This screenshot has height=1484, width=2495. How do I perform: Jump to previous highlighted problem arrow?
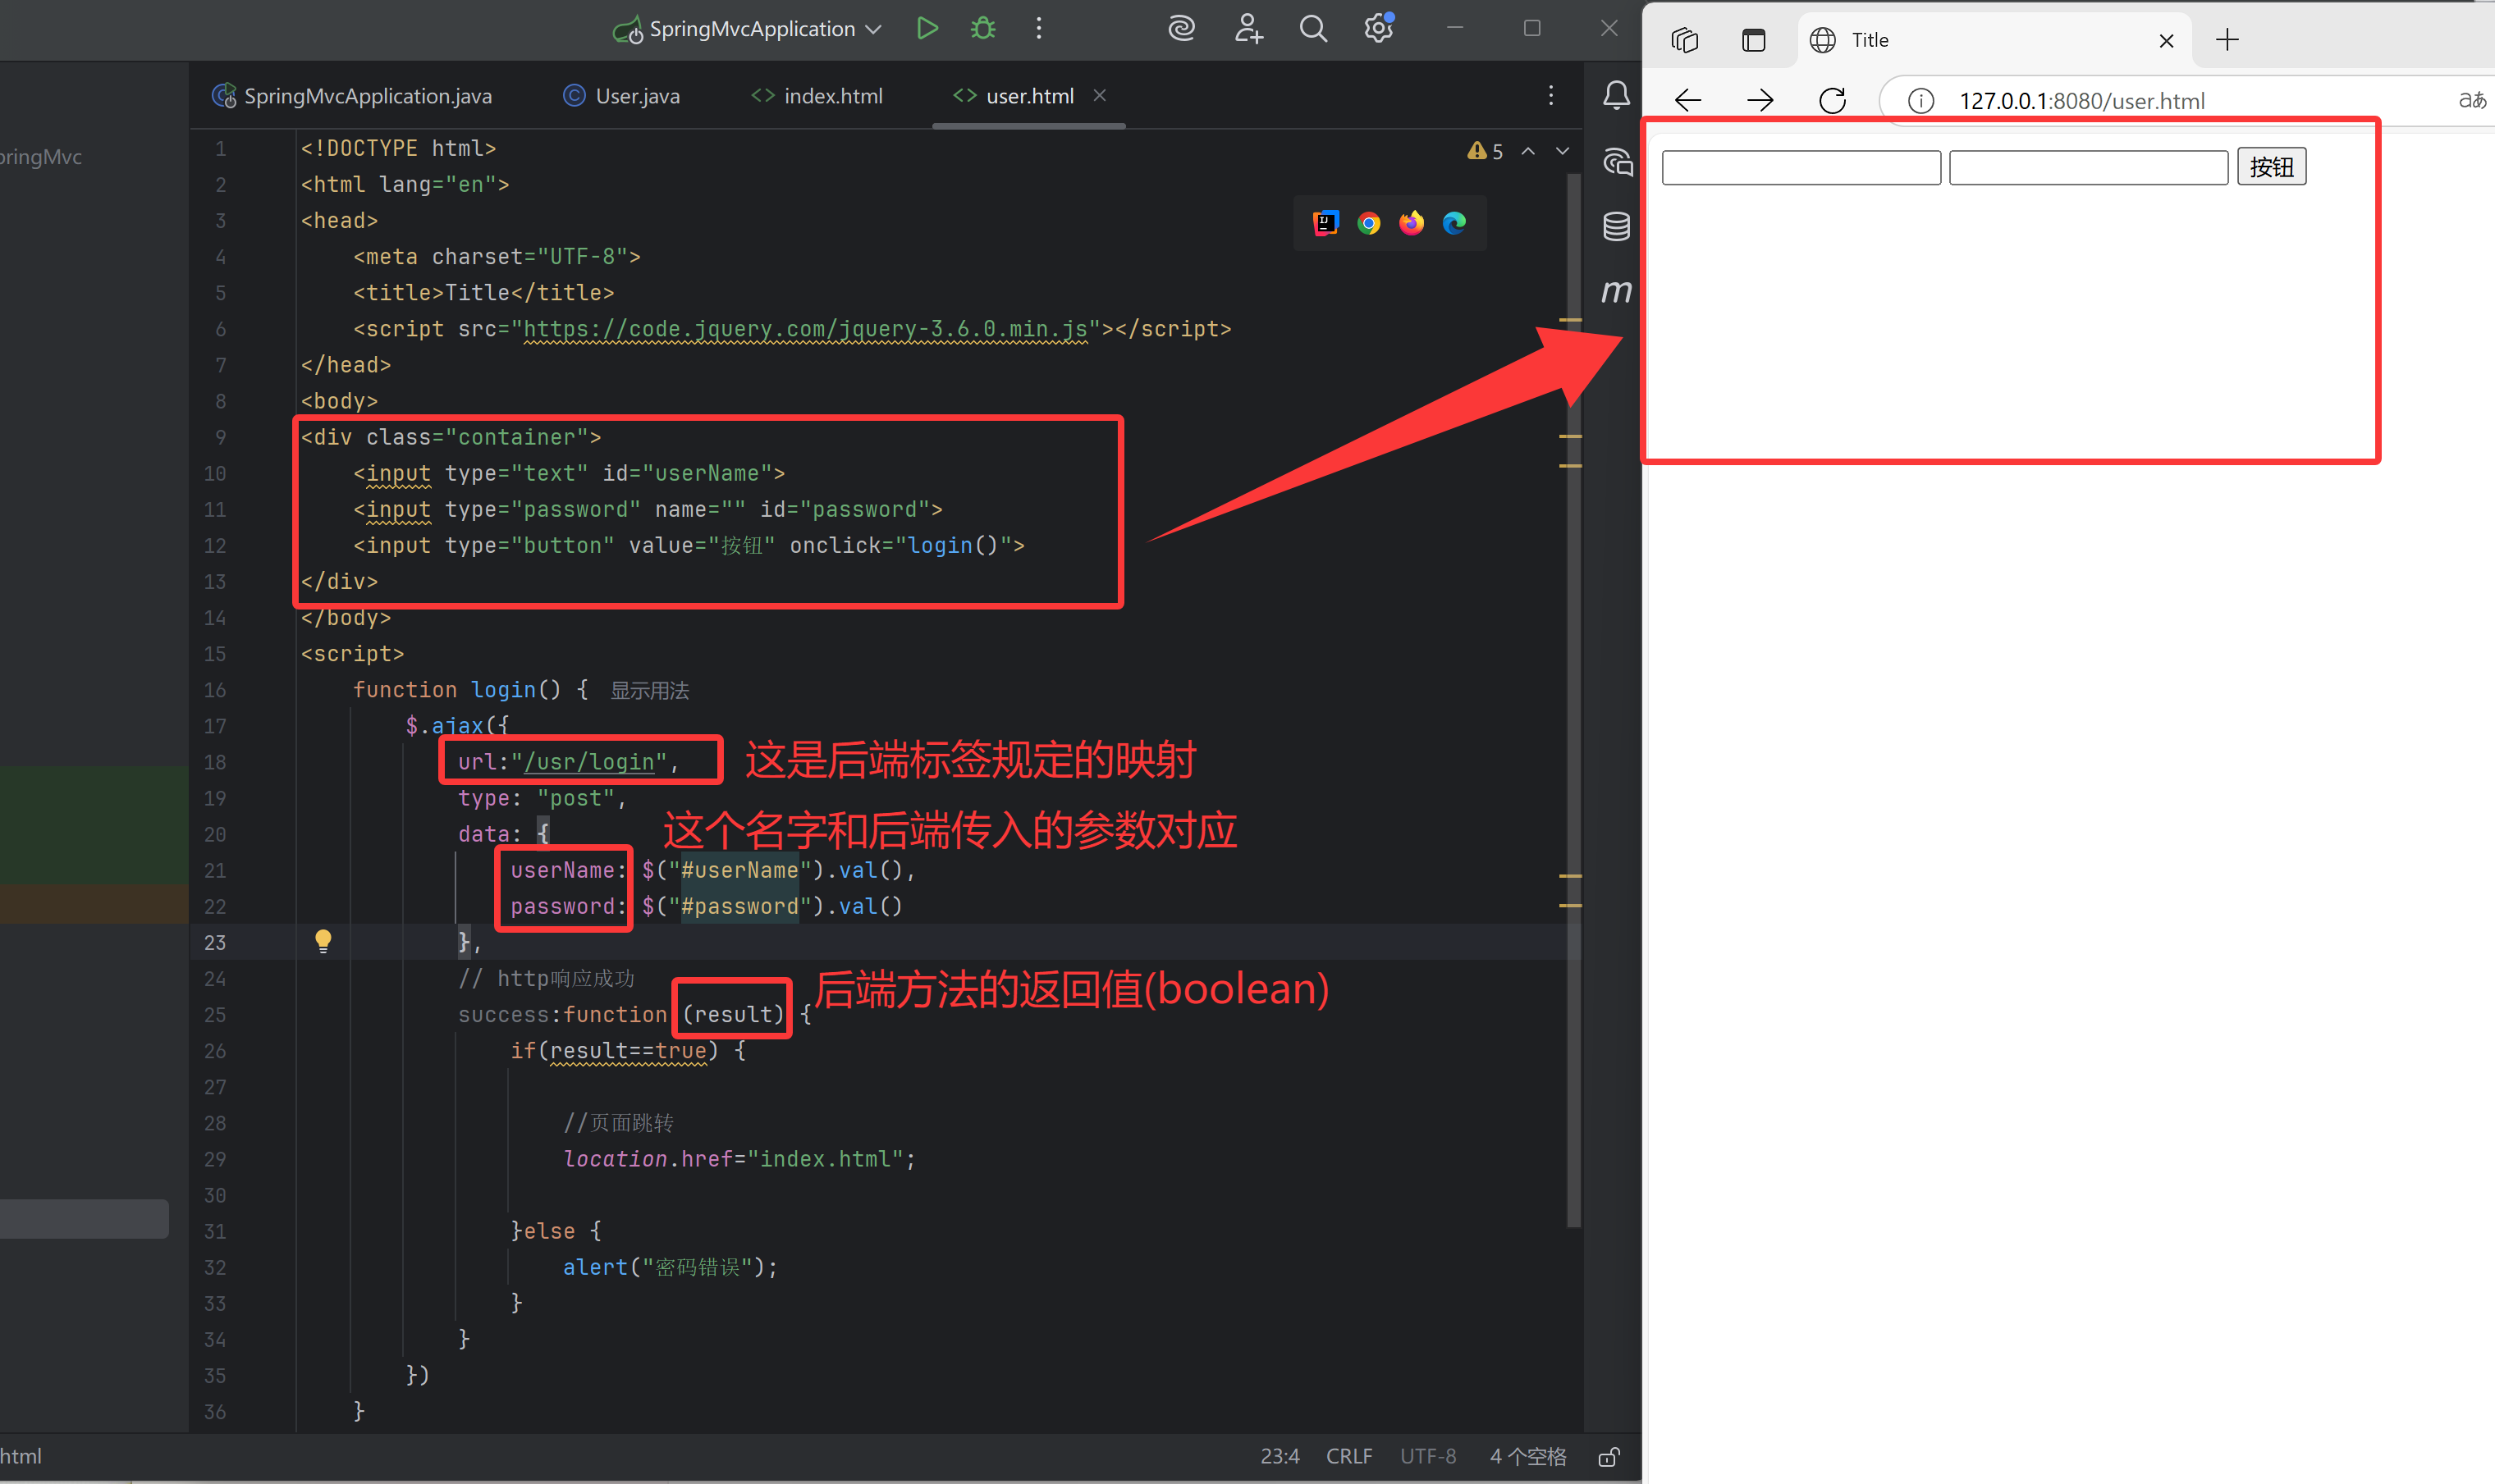(1527, 151)
